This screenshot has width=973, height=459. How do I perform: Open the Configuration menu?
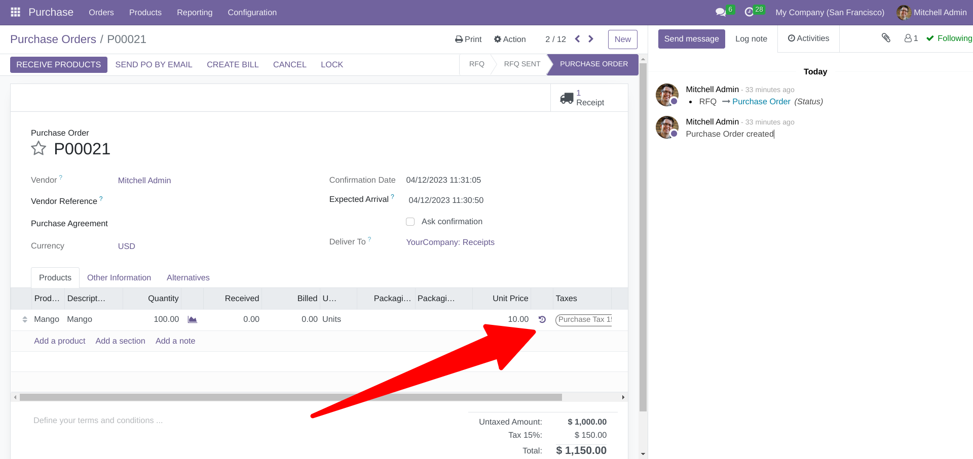click(x=252, y=12)
